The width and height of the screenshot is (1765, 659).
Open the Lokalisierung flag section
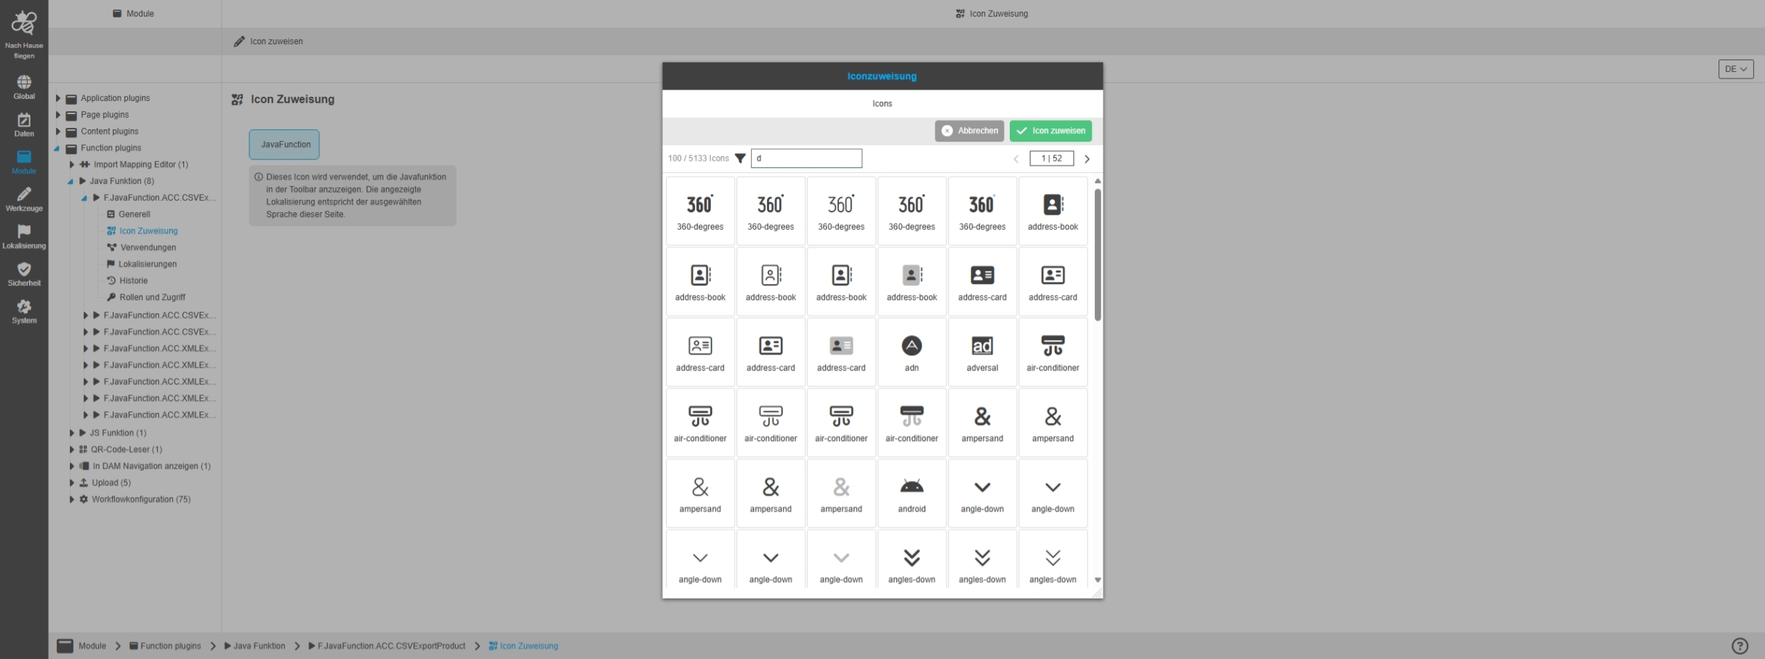(x=24, y=237)
